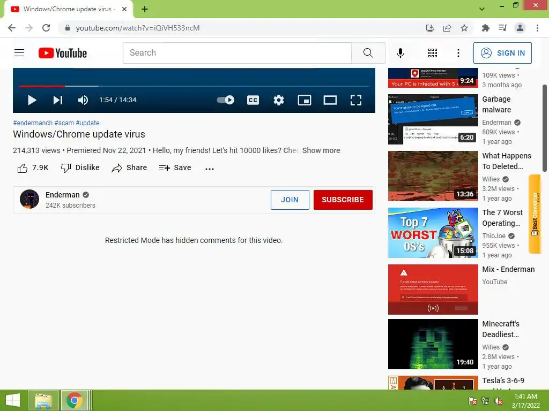Click the SIGN IN button
This screenshot has width=549, height=411.
click(x=502, y=53)
